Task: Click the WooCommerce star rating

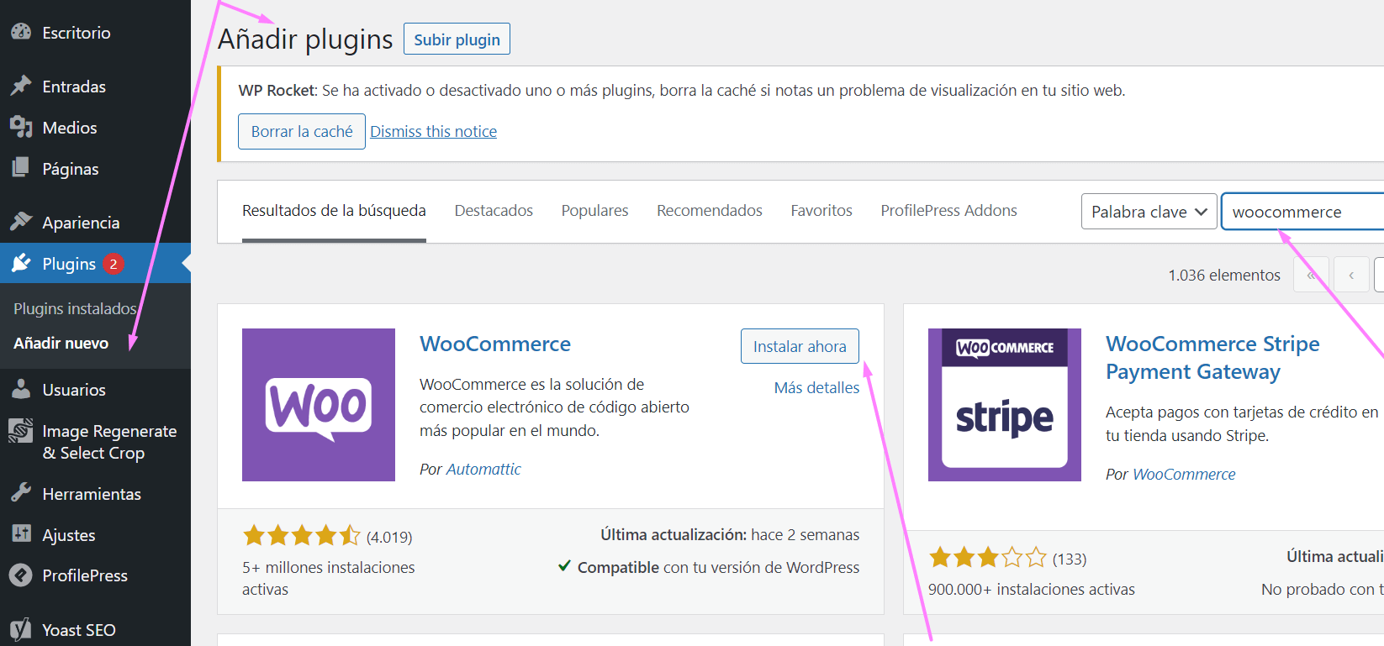Action: [302, 535]
